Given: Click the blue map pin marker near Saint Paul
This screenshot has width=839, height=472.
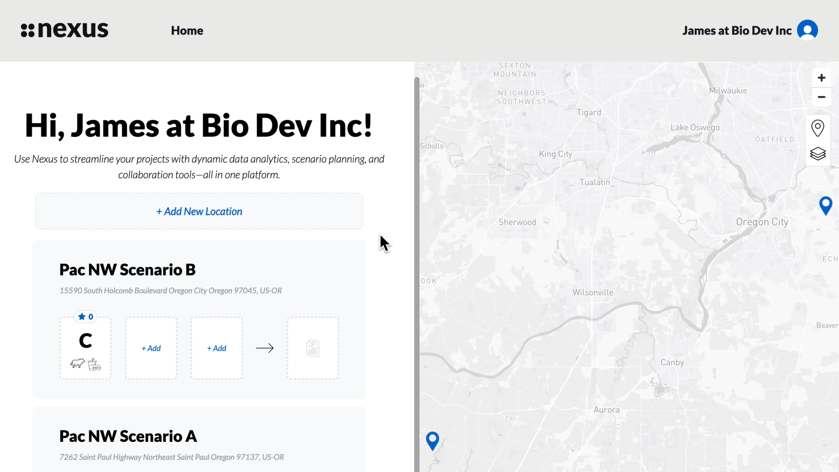Looking at the screenshot, I should click(432, 439).
